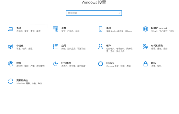This screenshot has width=179, height=114.
Task: Select the 个性化 paintbrush monitor icon
Action: [10, 47]
